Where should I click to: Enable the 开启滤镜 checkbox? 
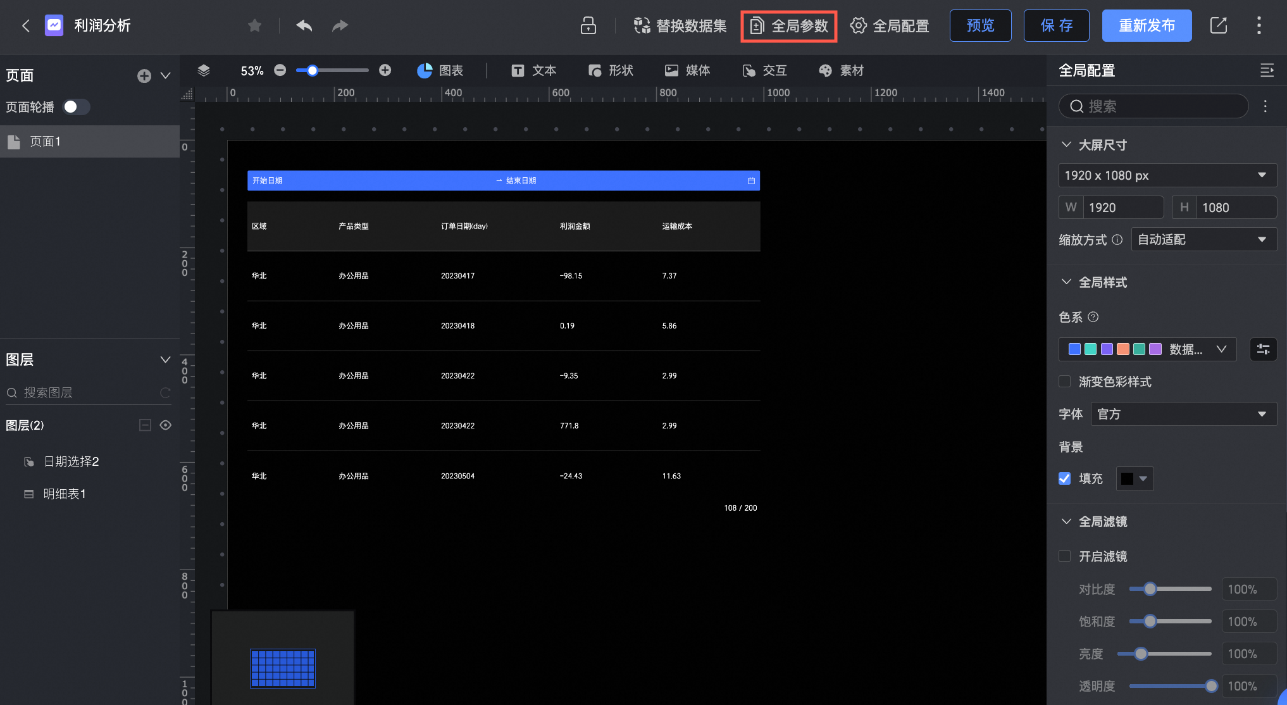pos(1065,556)
